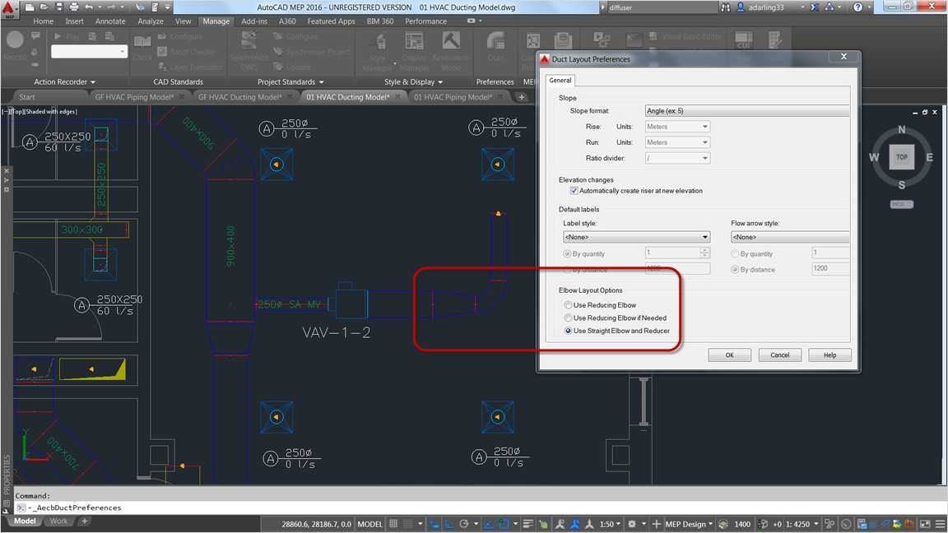Select Use Reducing Elbow if Needed option
948x533 pixels.
point(568,317)
